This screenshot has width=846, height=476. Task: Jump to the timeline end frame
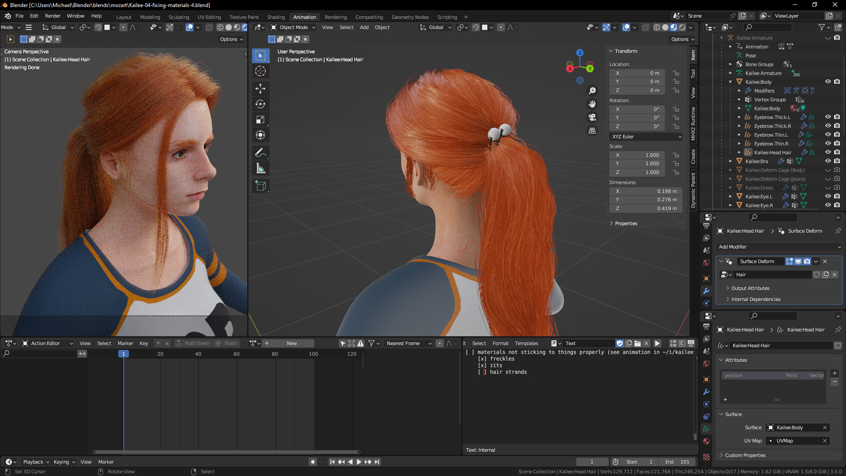click(377, 462)
